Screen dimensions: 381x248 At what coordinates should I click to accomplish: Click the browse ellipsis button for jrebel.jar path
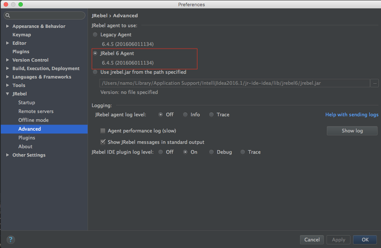tap(375, 83)
